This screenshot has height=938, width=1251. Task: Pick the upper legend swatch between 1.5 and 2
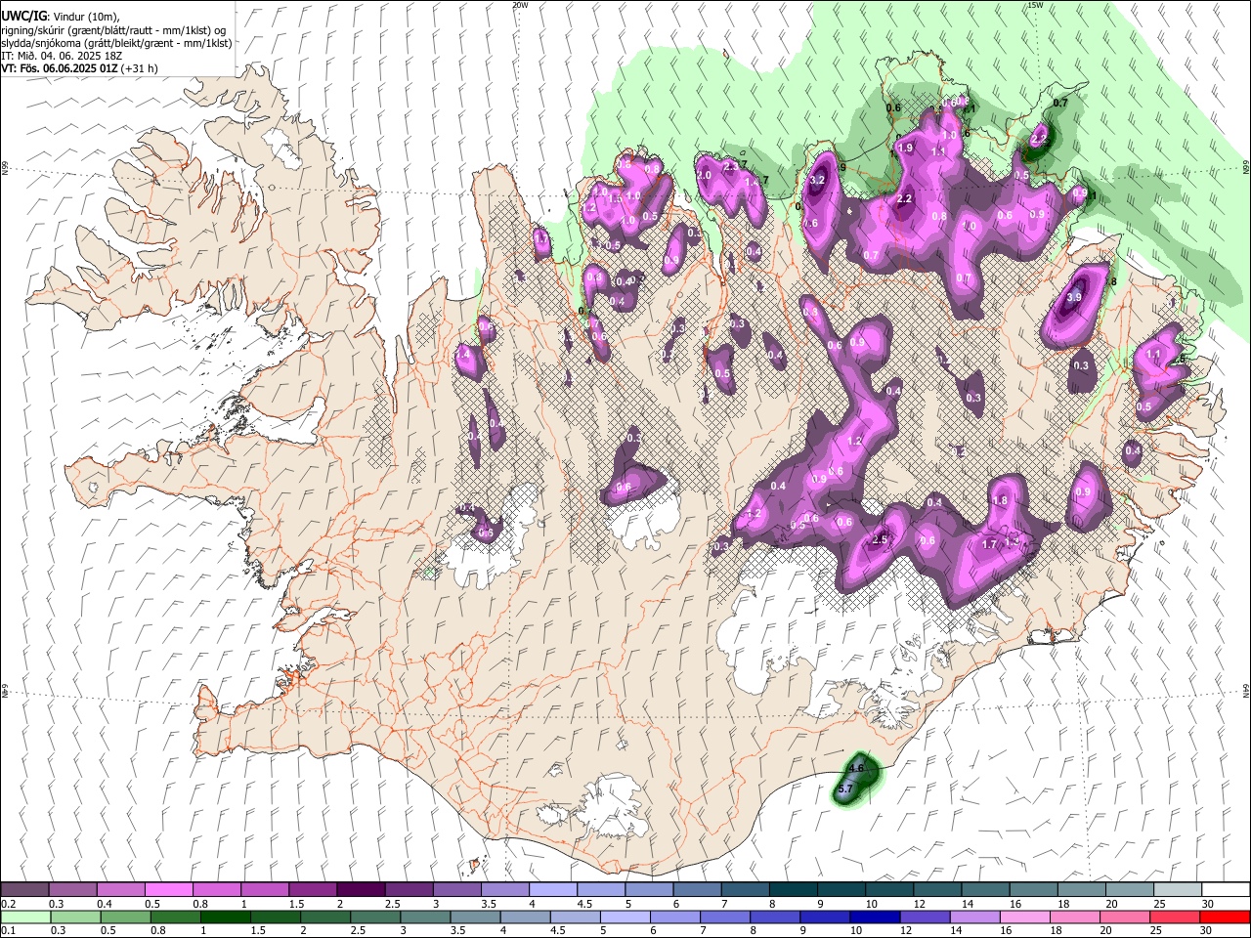pos(313,890)
